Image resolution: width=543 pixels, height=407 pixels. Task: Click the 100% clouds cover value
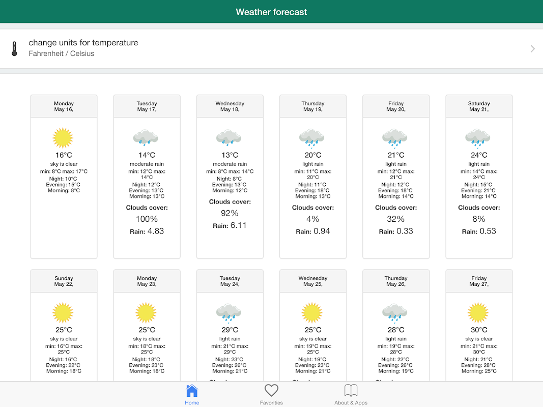tap(147, 219)
